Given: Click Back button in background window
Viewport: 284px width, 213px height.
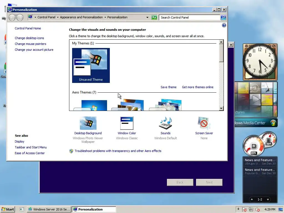Looking at the screenshot, I should click(180, 182).
